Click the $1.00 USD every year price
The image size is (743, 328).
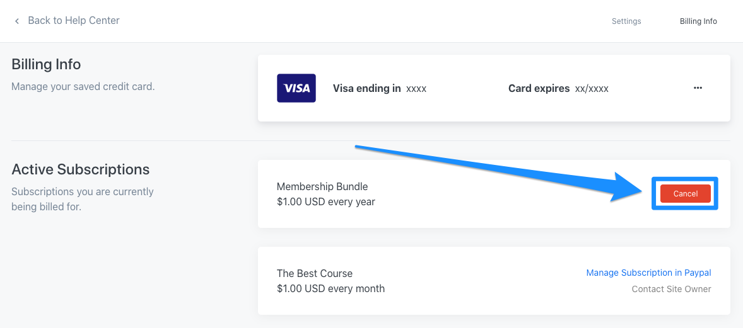[326, 202]
